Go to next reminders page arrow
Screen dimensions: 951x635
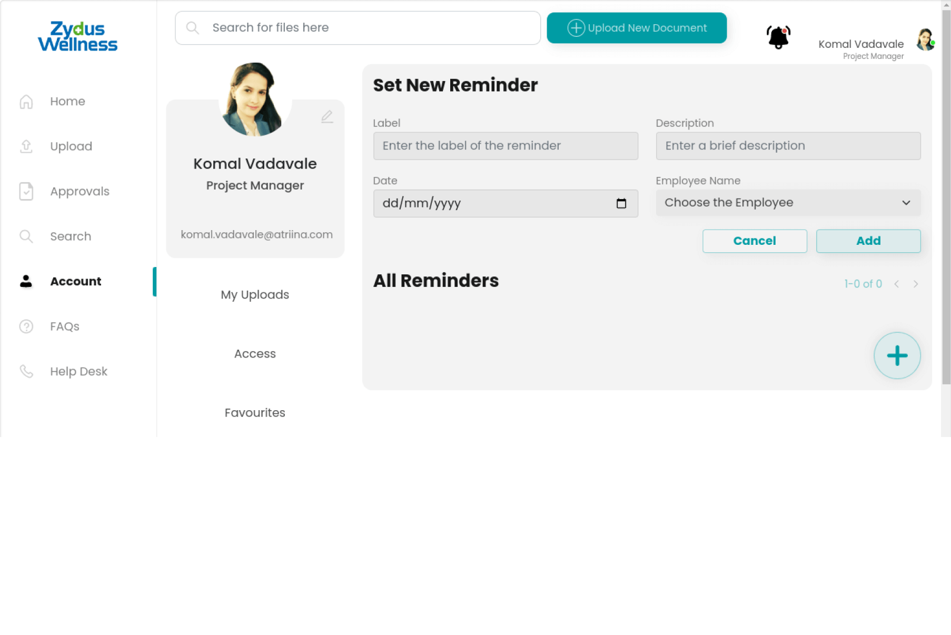tap(916, 284)
